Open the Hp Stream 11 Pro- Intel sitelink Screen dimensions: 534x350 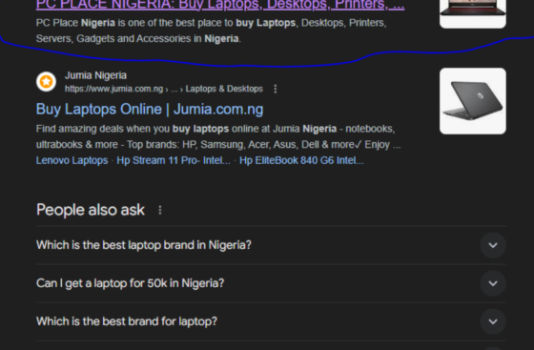pyautogui.click(x=174, y=160)
